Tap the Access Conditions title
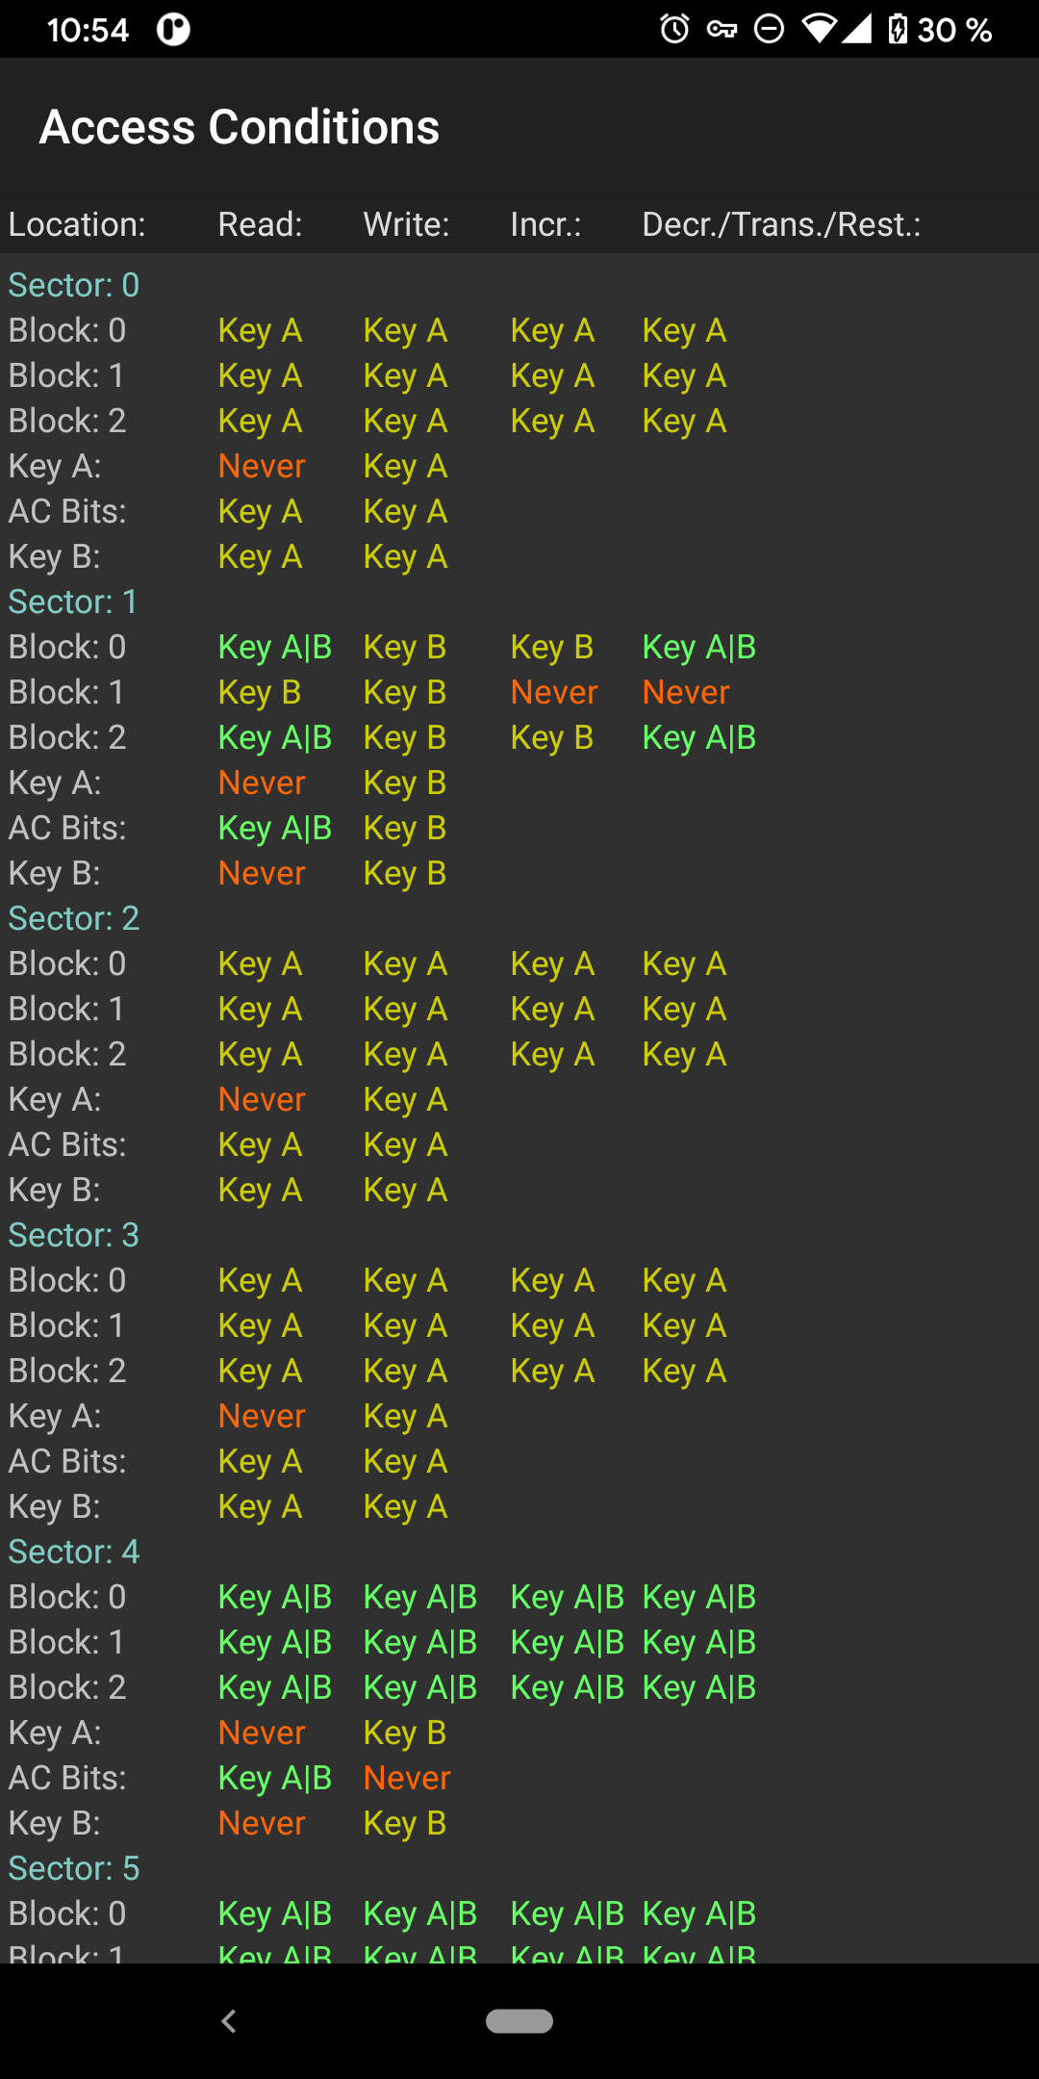Screen dimensions: 1039x2079 click(240, 127)
